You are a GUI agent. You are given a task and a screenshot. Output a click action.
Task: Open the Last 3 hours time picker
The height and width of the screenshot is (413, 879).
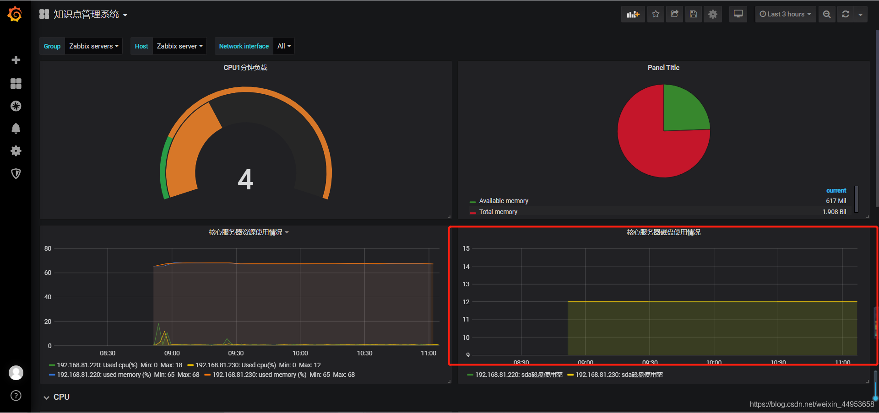(785, 14)
